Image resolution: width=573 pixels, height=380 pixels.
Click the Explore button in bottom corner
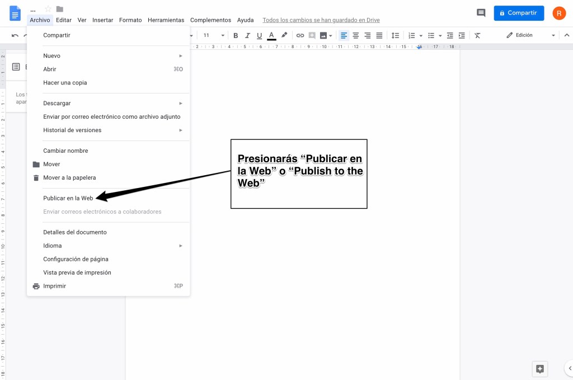tap(539, 369)
